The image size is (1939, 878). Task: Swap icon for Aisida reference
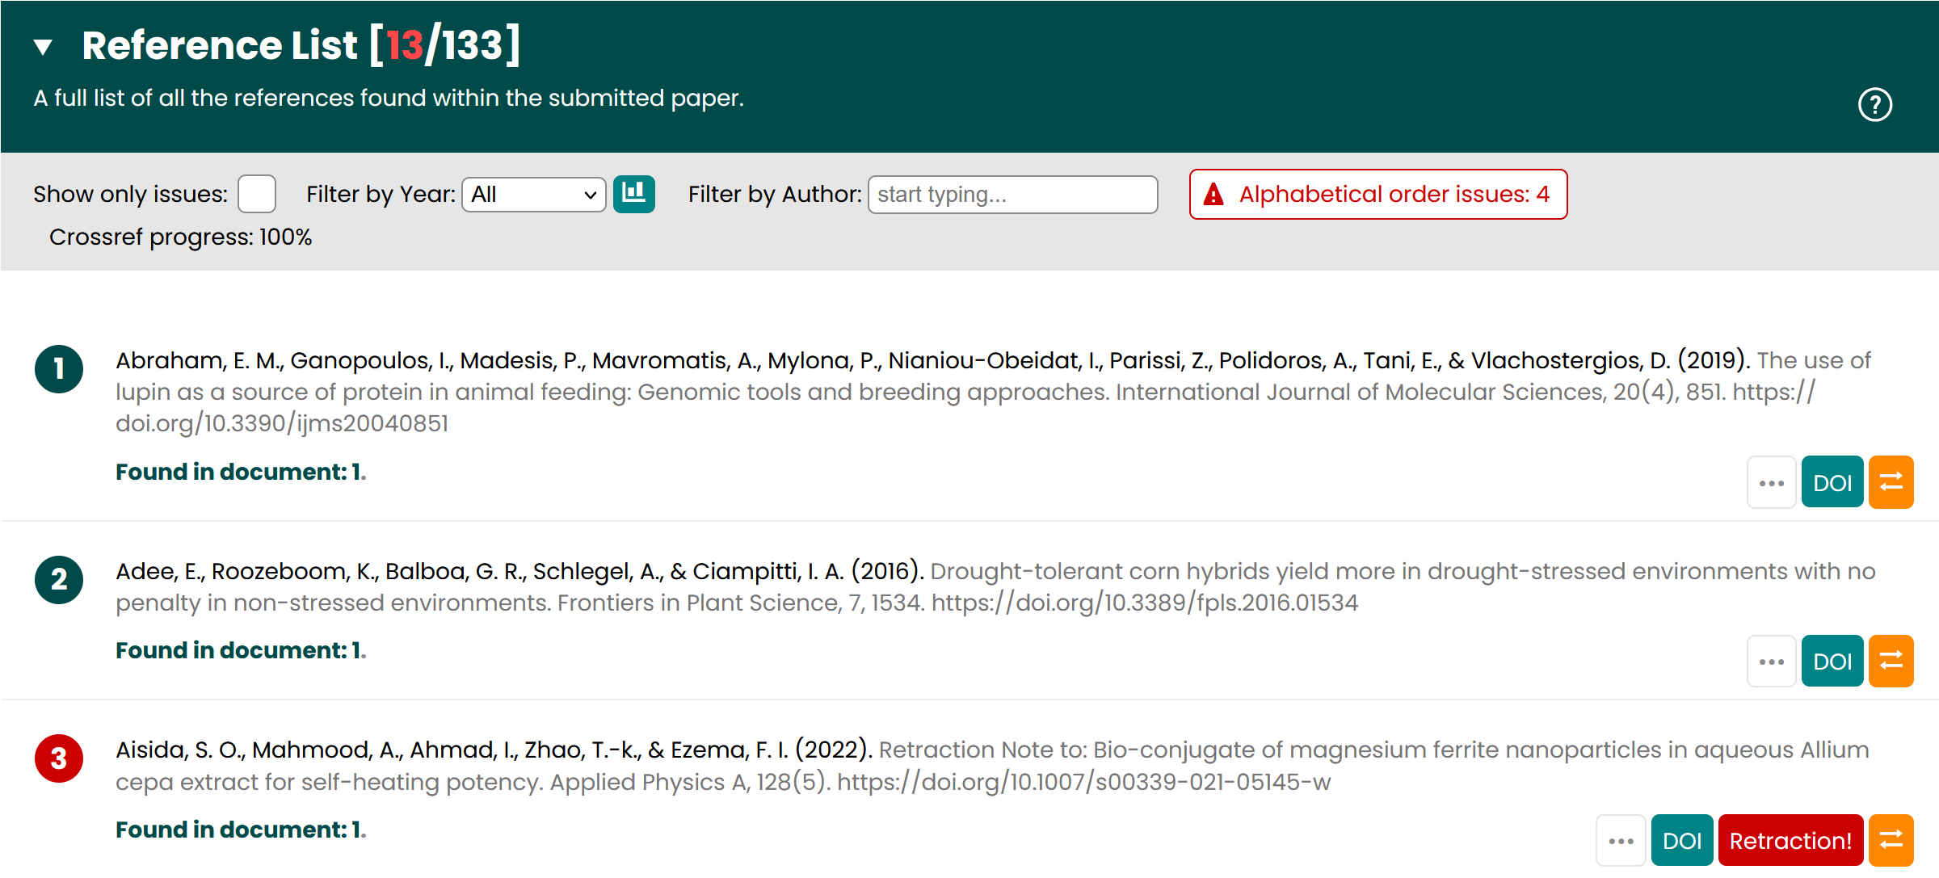tap(1891, 840)
